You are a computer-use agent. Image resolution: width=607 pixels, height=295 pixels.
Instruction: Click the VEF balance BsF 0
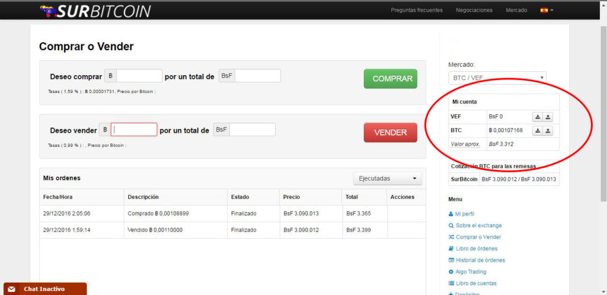[496, 116]
